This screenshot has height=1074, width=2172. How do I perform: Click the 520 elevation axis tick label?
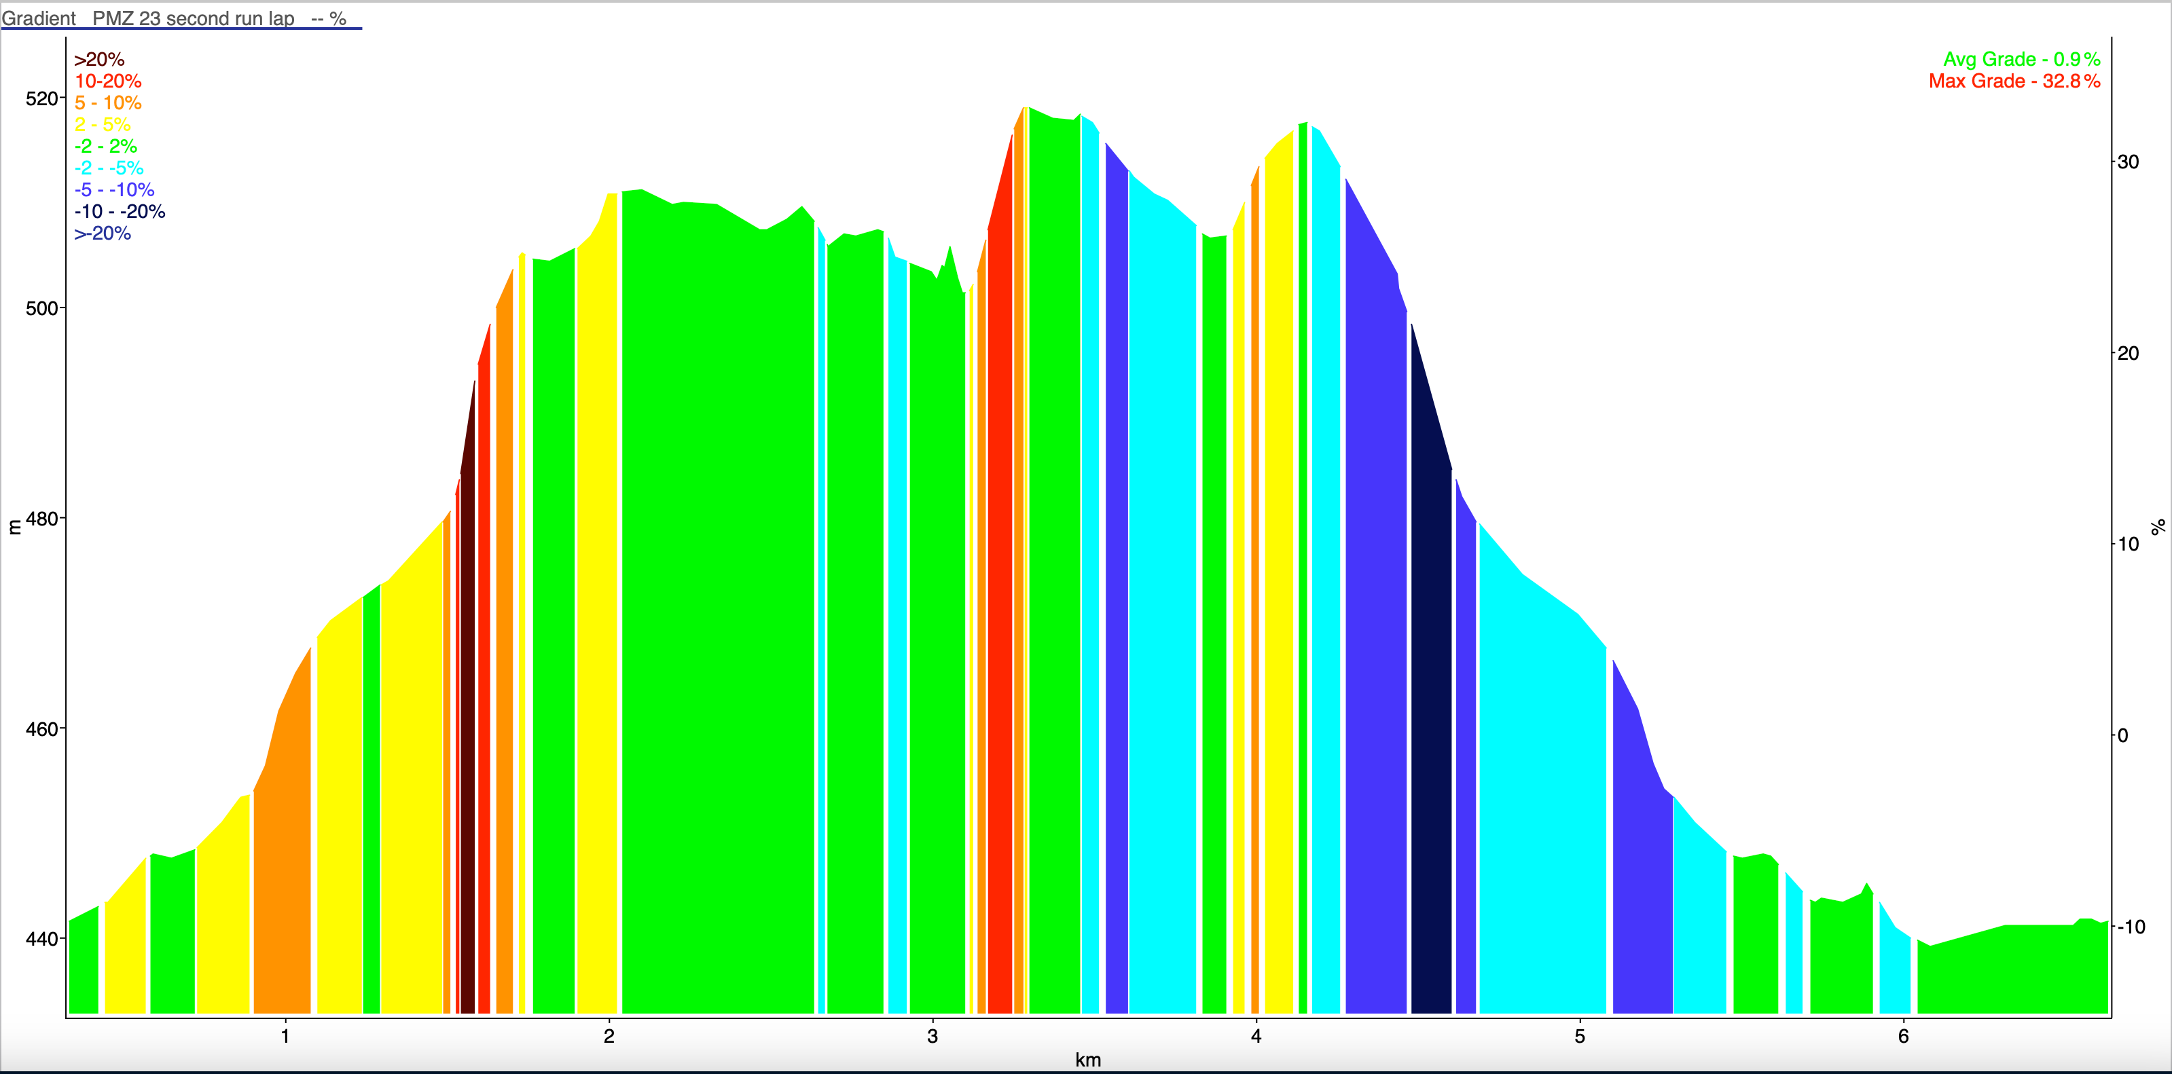[41, 98]
